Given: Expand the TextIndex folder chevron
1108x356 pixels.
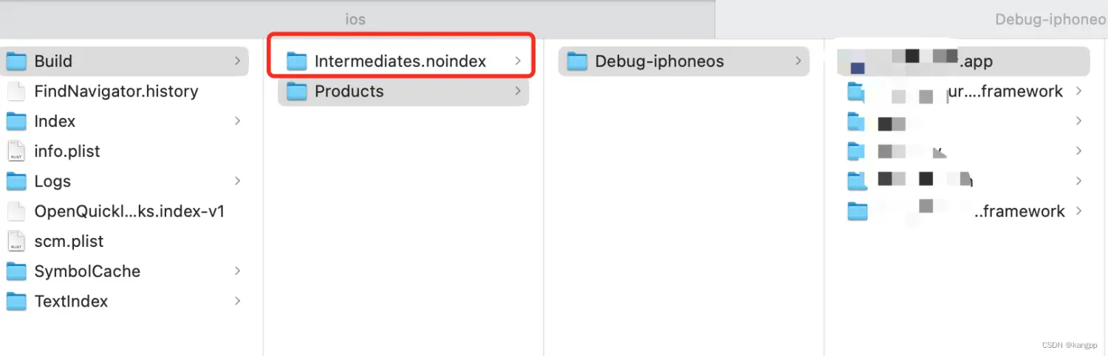Looking at the screenshot, I should point(237,301).
